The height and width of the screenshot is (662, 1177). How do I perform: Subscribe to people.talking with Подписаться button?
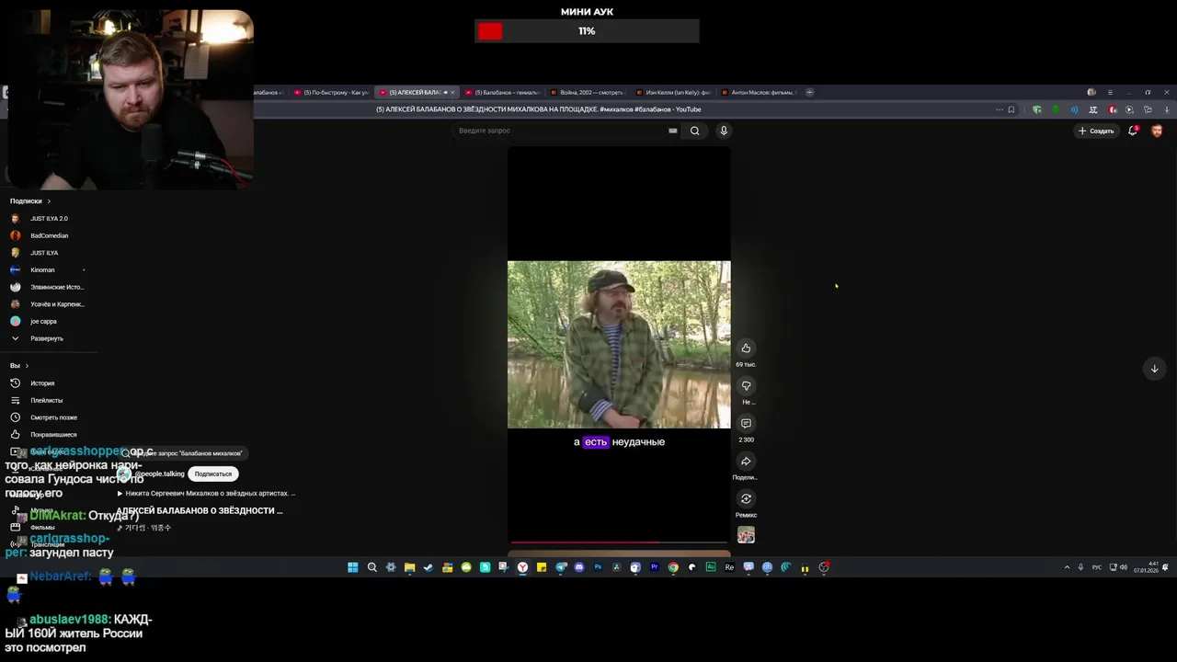point(212,474)
